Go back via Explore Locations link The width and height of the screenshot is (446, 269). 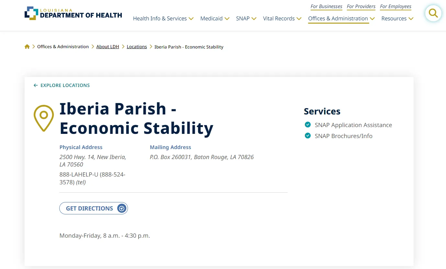[x=62, y=85]
